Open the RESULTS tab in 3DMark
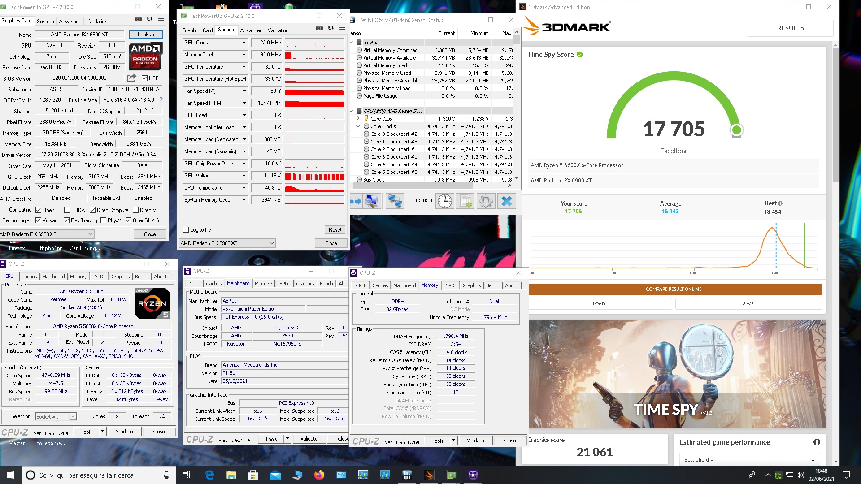 [790, 28]
